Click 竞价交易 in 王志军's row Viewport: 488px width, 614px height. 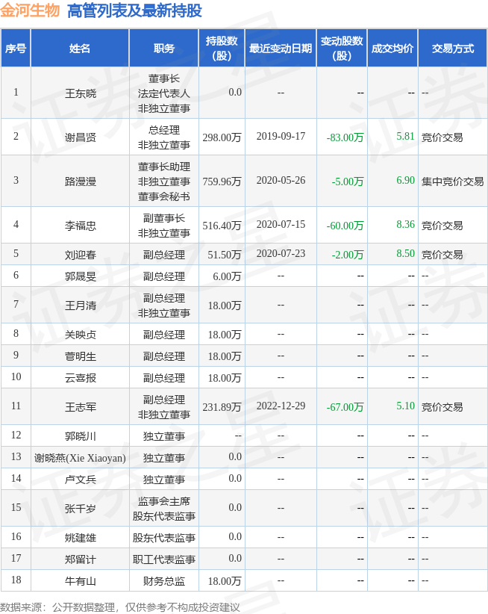tap(442, 407)
